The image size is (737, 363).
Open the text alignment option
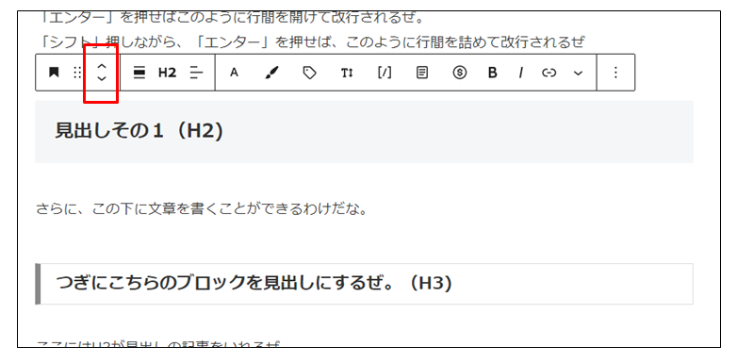pyautogui.click(x=196, y=73)
